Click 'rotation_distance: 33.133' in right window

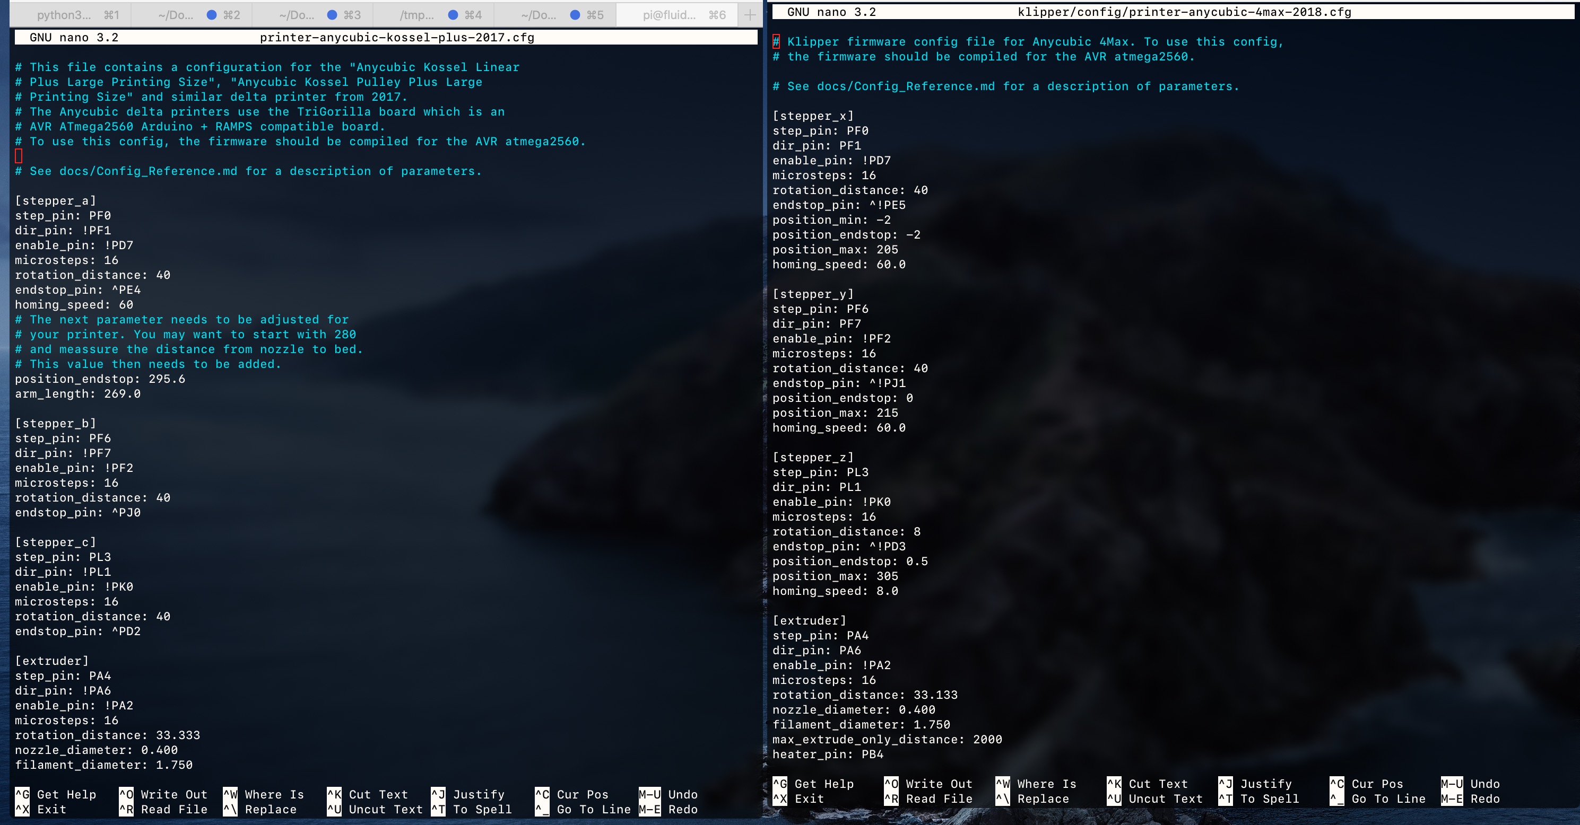pos(865,695)
